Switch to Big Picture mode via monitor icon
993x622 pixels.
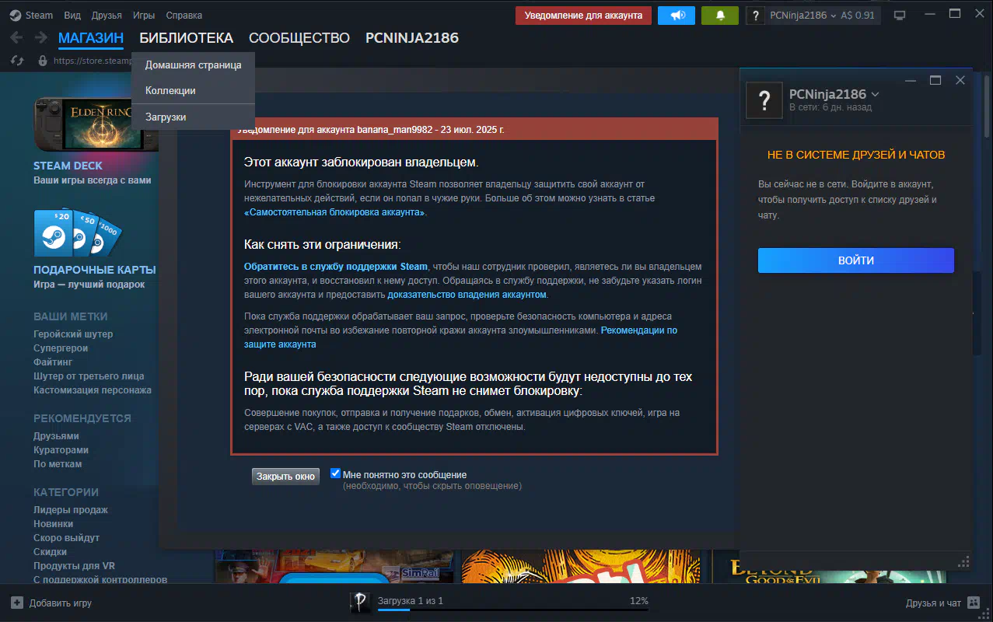[900, 16]
